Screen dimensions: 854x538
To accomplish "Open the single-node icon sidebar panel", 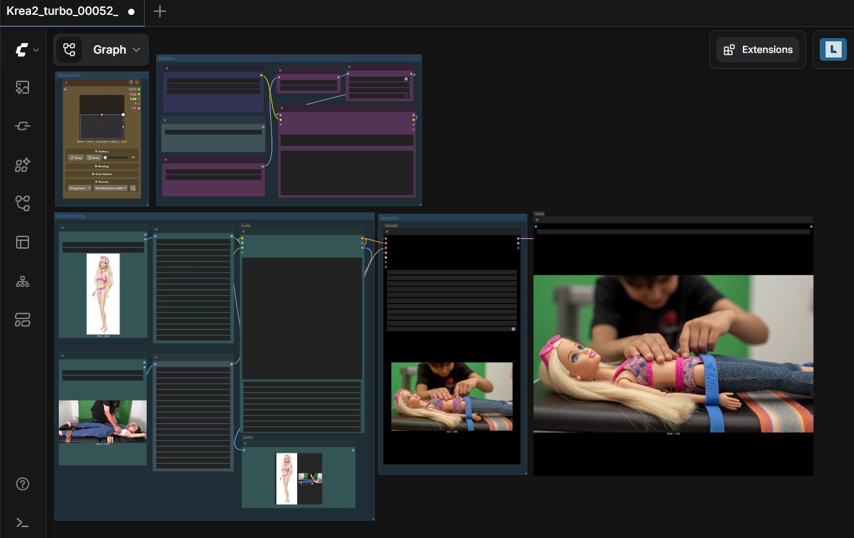I will [x=23, y=127].
